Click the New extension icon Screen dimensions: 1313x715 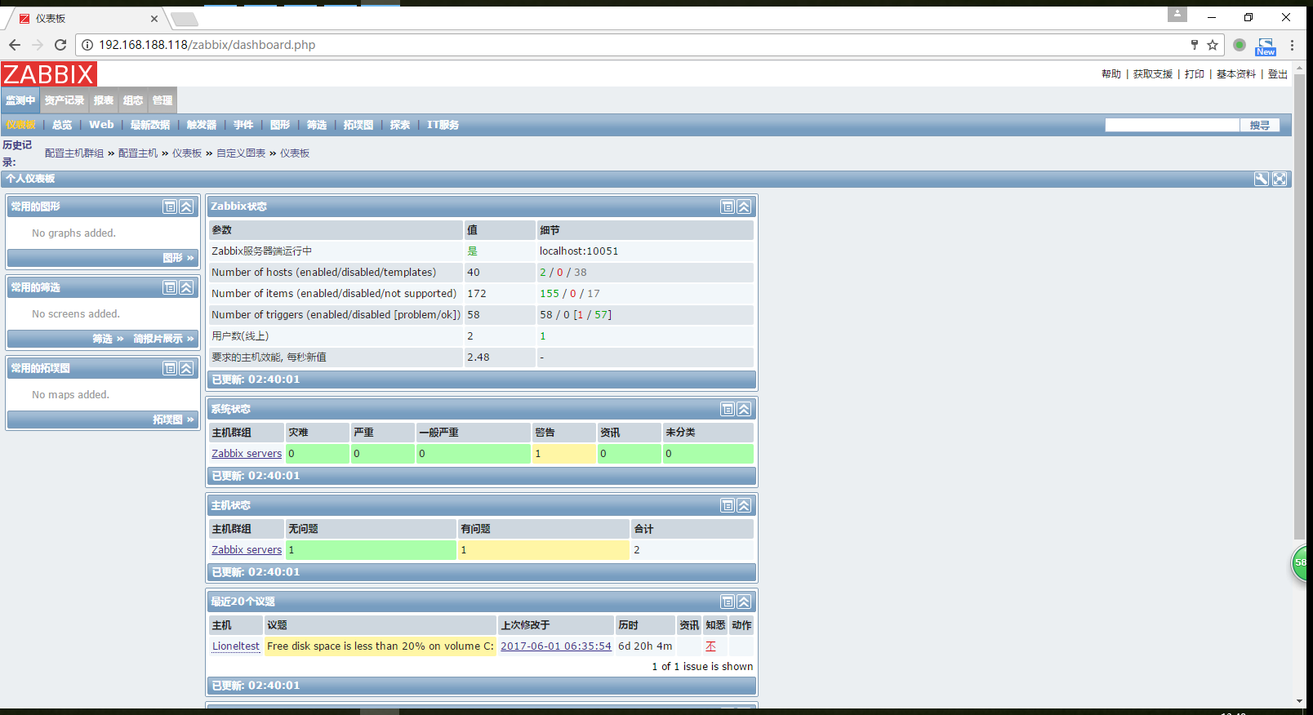tap(1266, 47)
